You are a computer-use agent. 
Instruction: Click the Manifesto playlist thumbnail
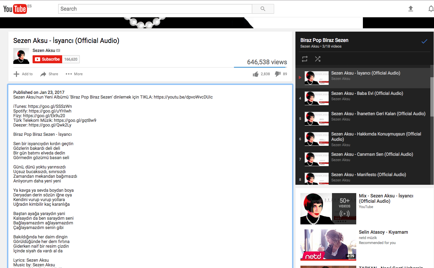click(317, 178)
